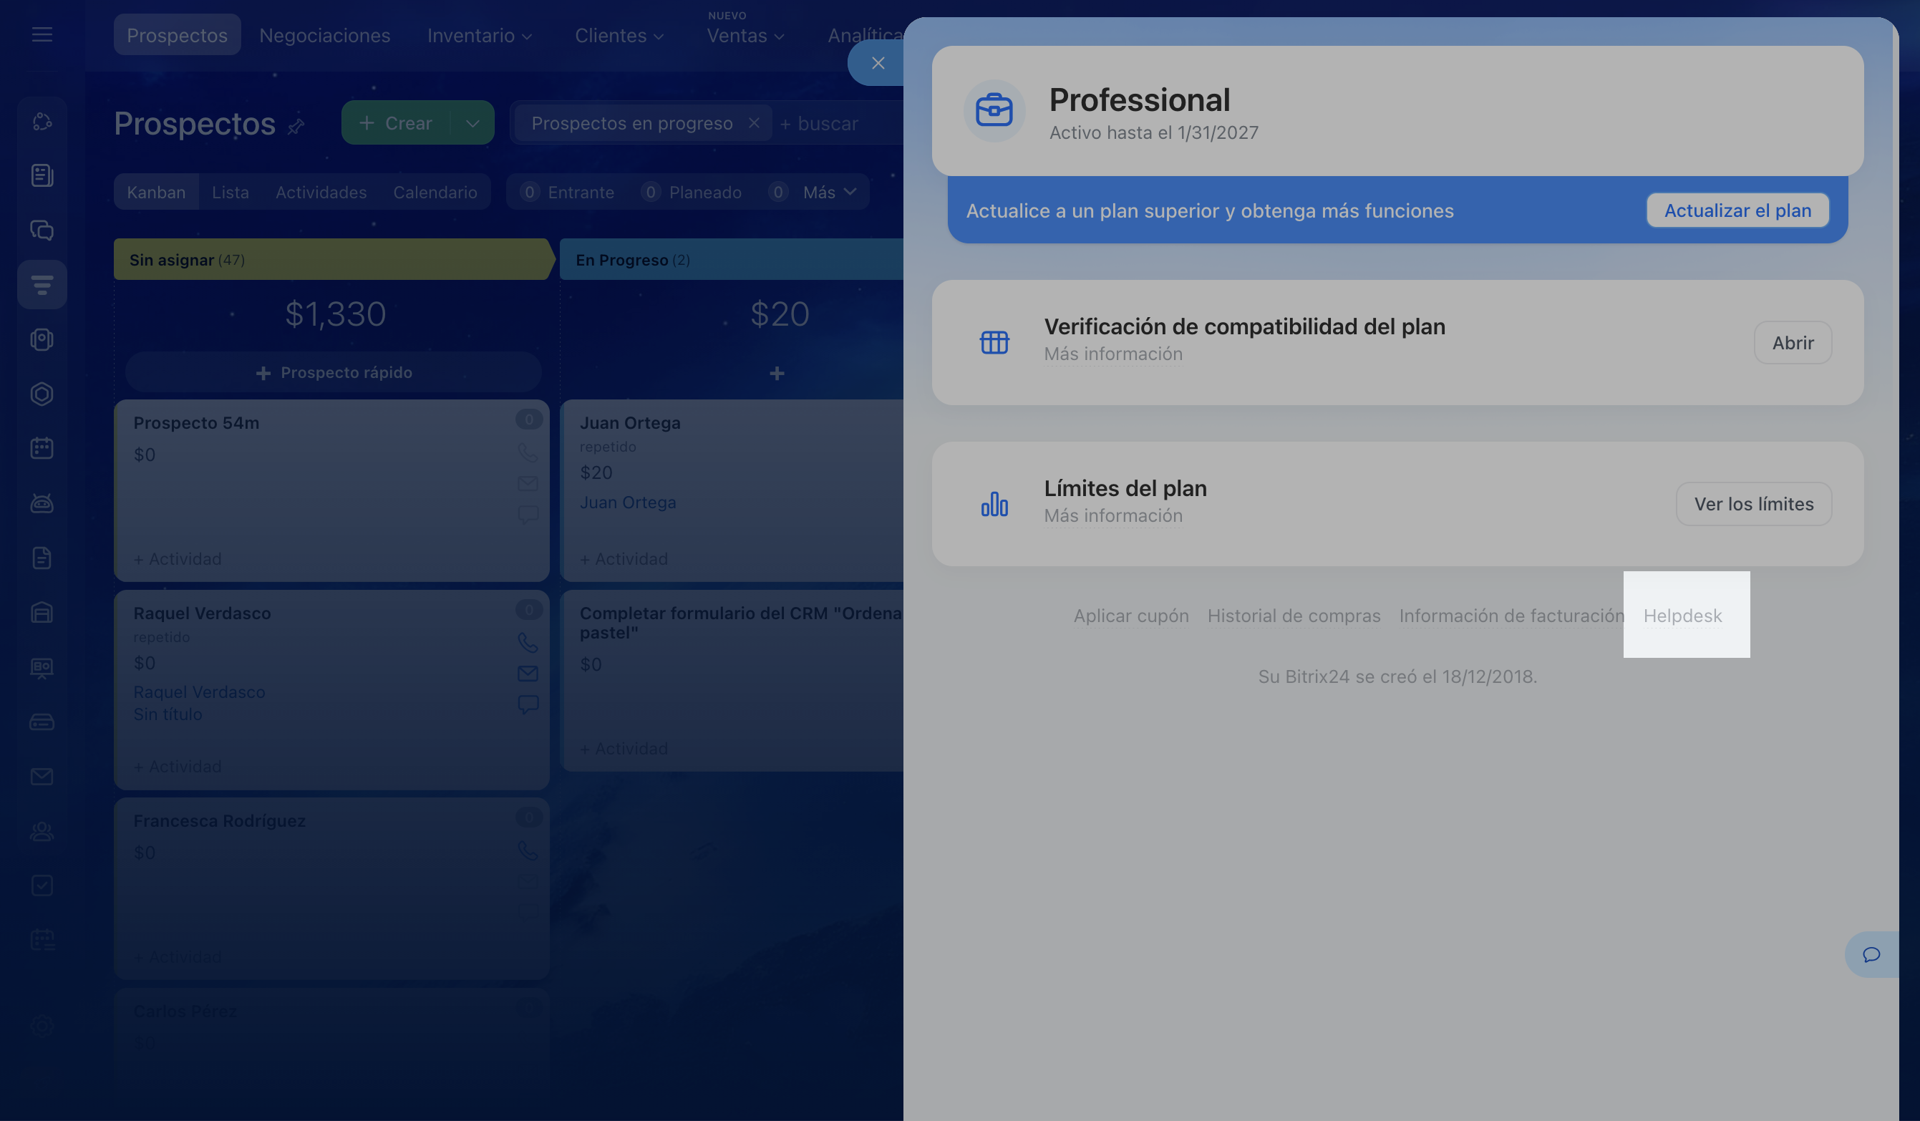Open Historial de compras link
The width and height of the screenshot is (1920, 1121).
[x=1293, y=615]
